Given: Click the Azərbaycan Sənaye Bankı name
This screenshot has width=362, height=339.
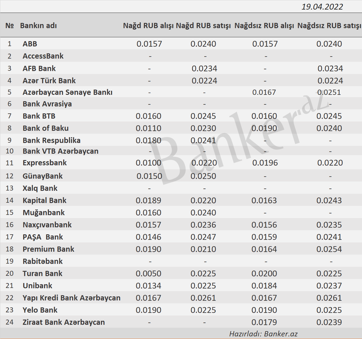Looking at the screenshot, I should (67, 92).
